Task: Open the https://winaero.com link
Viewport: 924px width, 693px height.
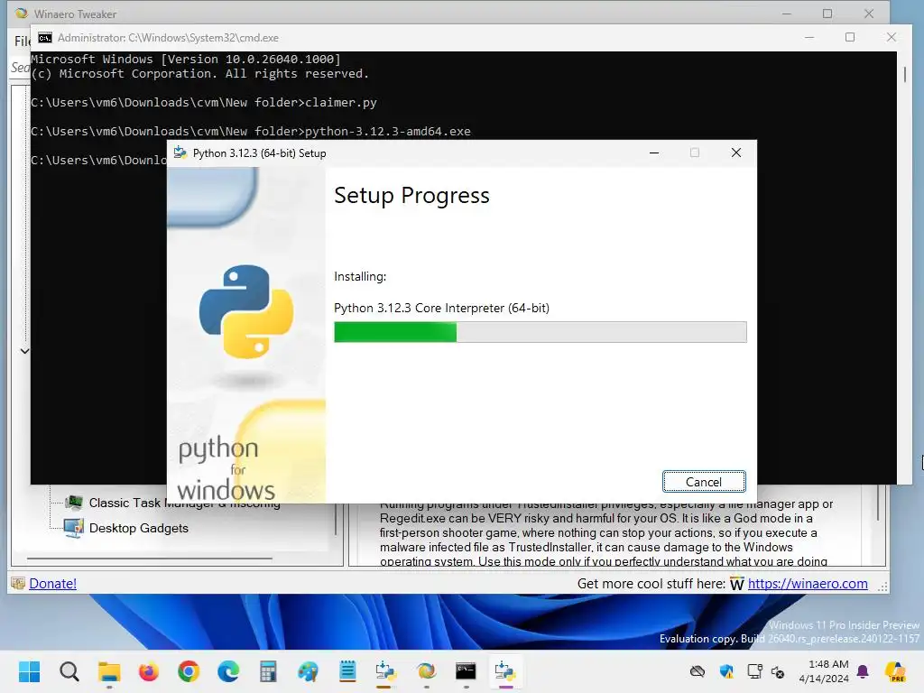Action: [x=808, y=584]
